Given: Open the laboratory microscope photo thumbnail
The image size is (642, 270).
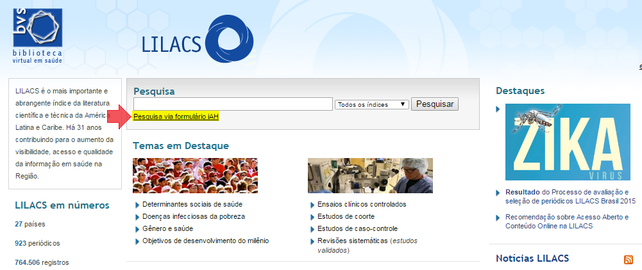Looking at the screenshot, I should click(370, 176).
